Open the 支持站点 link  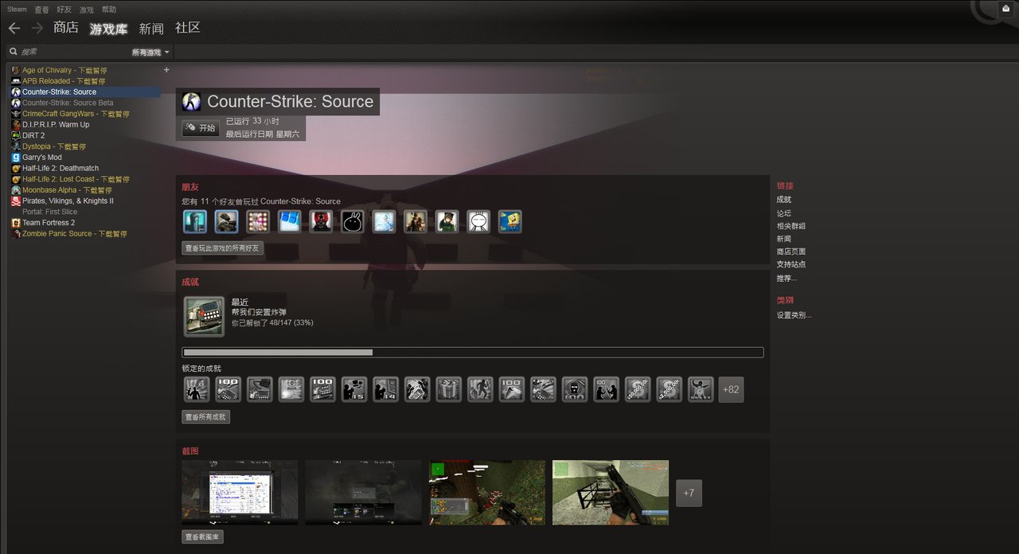coord(791,264)
